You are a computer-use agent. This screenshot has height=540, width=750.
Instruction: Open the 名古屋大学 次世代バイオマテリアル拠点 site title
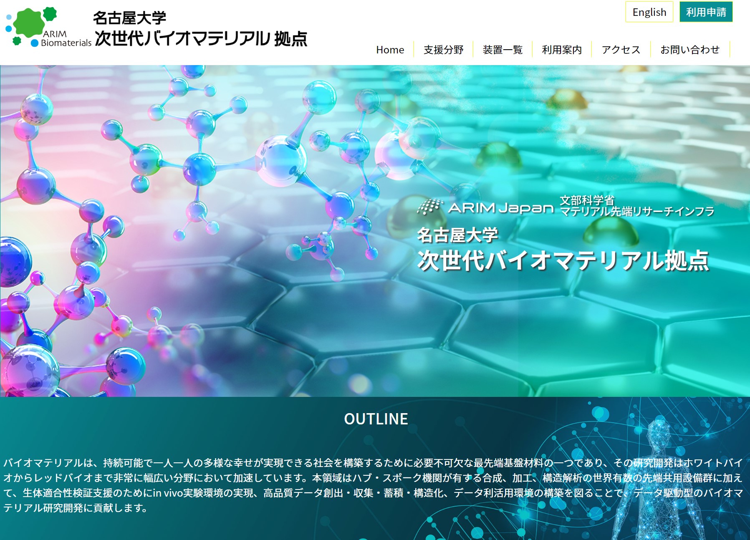pyautogui.click(x=200, y=28)
